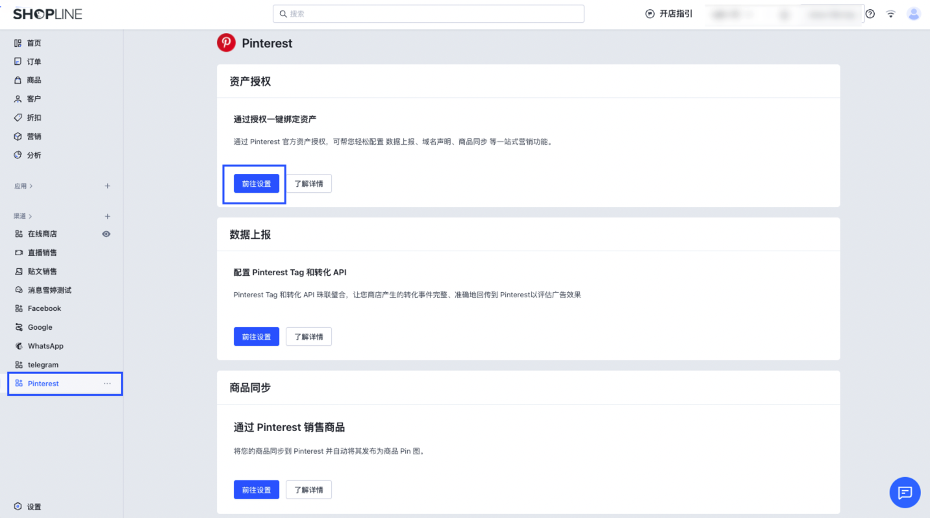Click 了解详情 under 商品同步
The height and width of the screenshot is (518, 930).
click(x=308, y=489)
